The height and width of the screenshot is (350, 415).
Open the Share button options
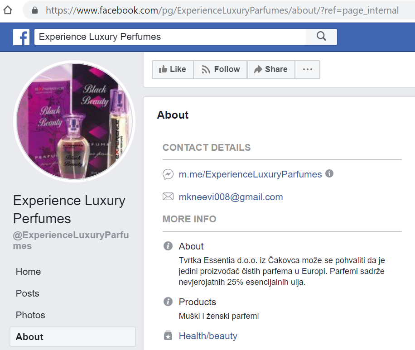[x=271, y=69]
